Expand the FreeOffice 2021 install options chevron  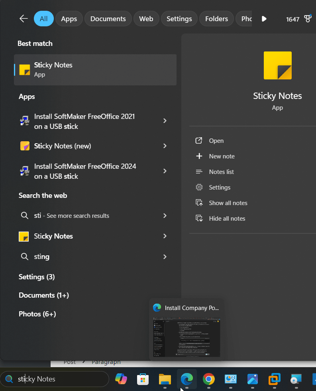pos(165,121)
